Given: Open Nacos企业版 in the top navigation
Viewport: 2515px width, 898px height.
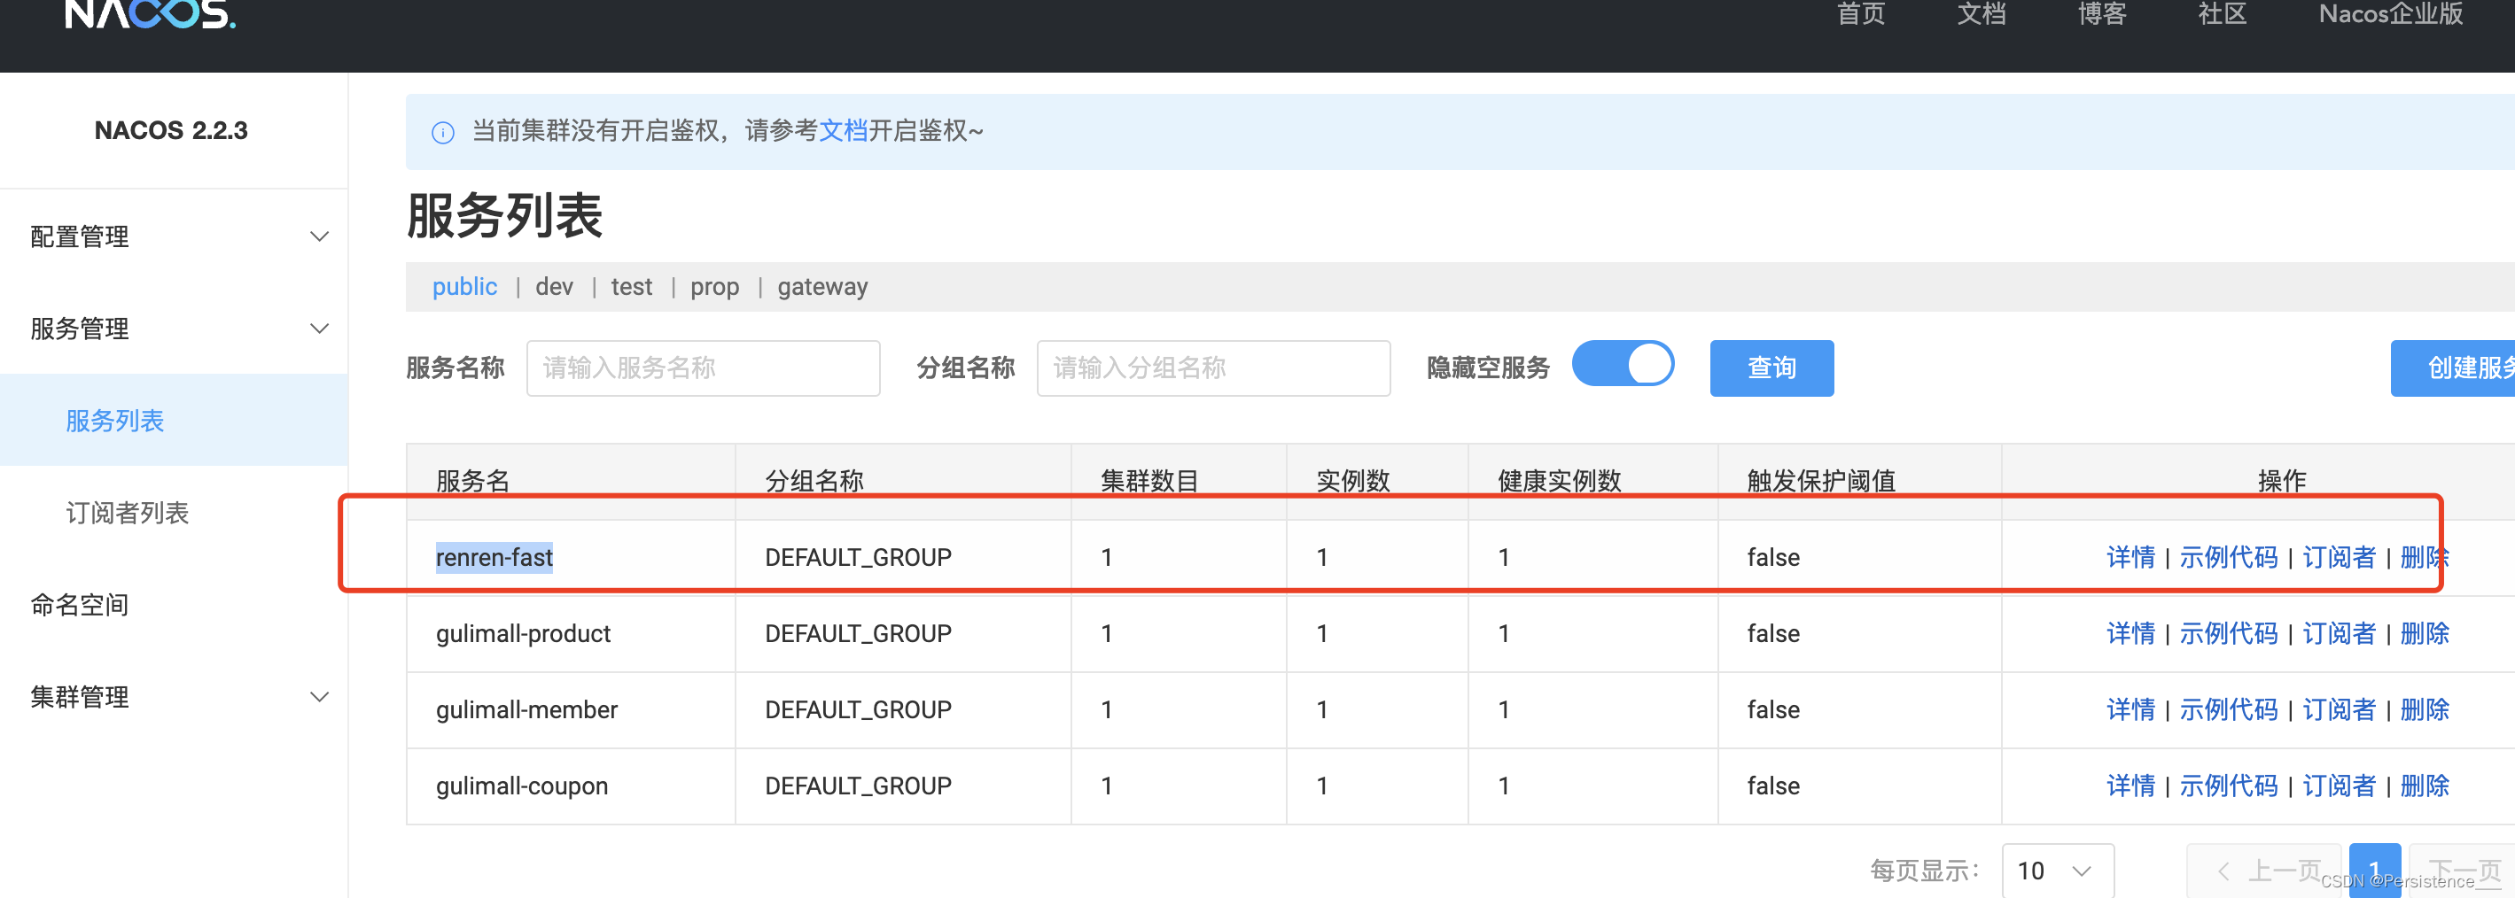Looking at the screenshot, I should [x=2391, y=13].
